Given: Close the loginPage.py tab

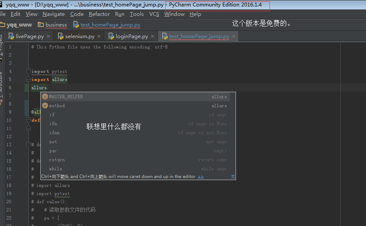Looking at the screenshot, I should click(152, 36).
